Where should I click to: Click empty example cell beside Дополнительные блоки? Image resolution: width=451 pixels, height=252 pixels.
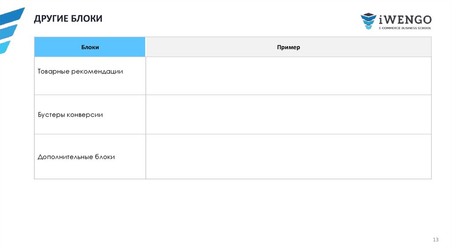[288, 157]
